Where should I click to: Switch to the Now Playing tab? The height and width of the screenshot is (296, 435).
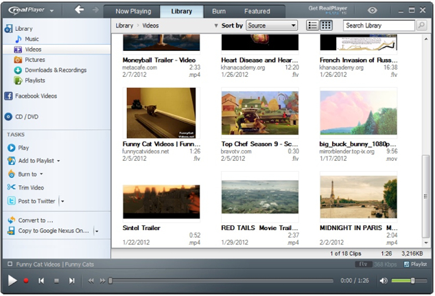pos(133,12)
